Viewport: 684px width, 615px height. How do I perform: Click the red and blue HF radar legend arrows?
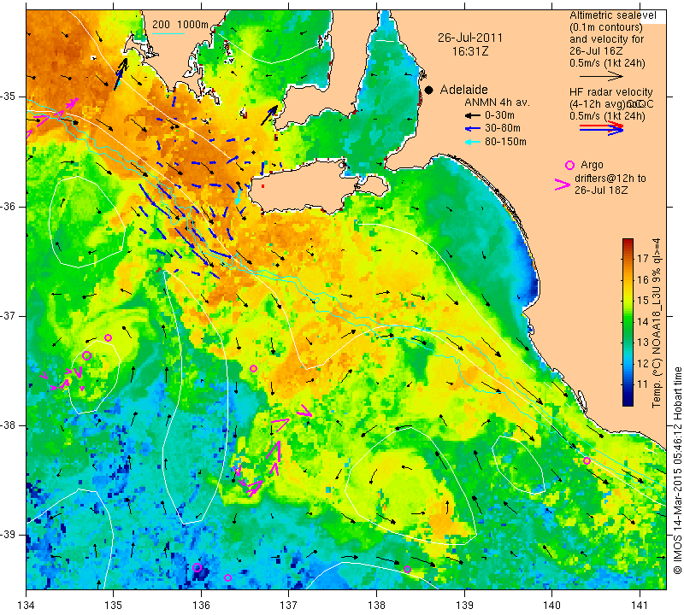pos(602,128)
